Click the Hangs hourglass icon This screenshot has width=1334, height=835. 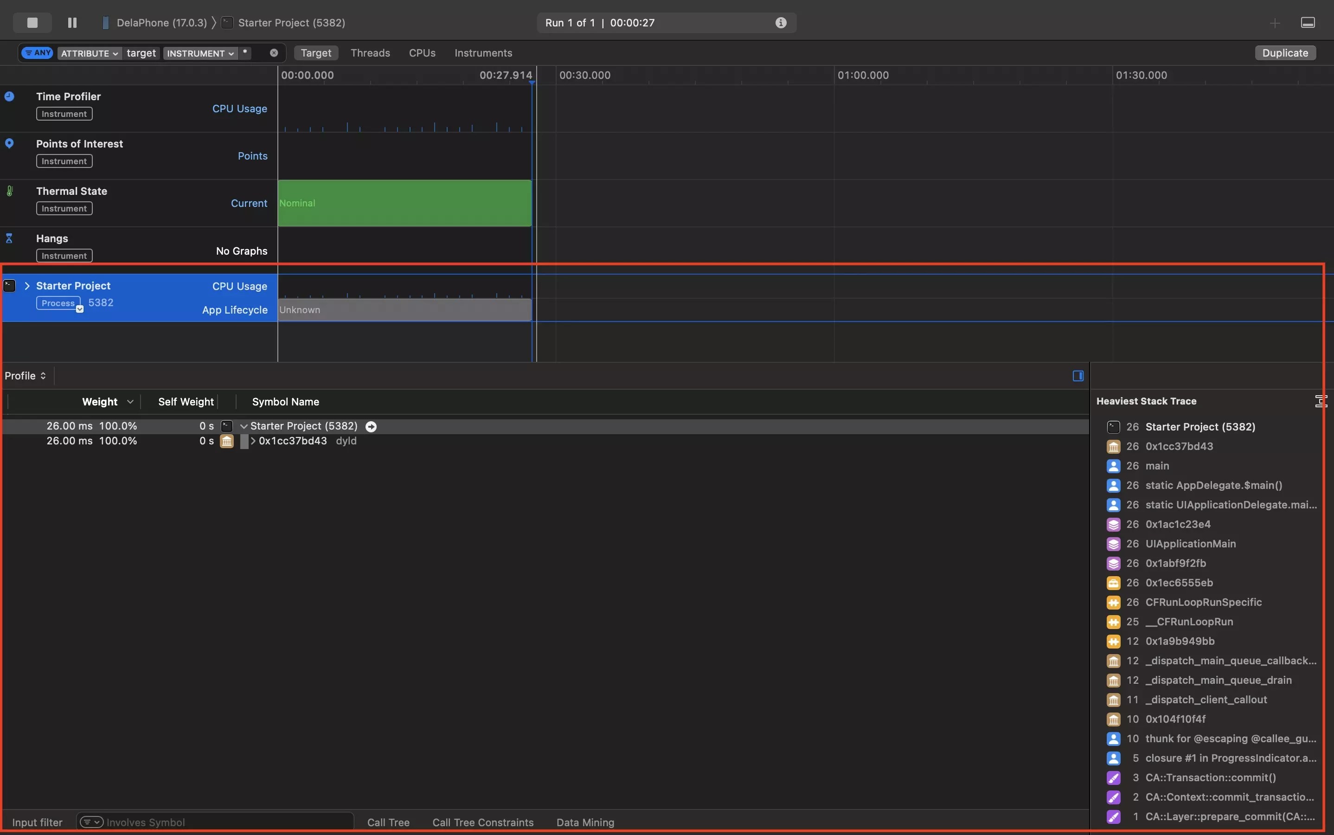[10, 238]
